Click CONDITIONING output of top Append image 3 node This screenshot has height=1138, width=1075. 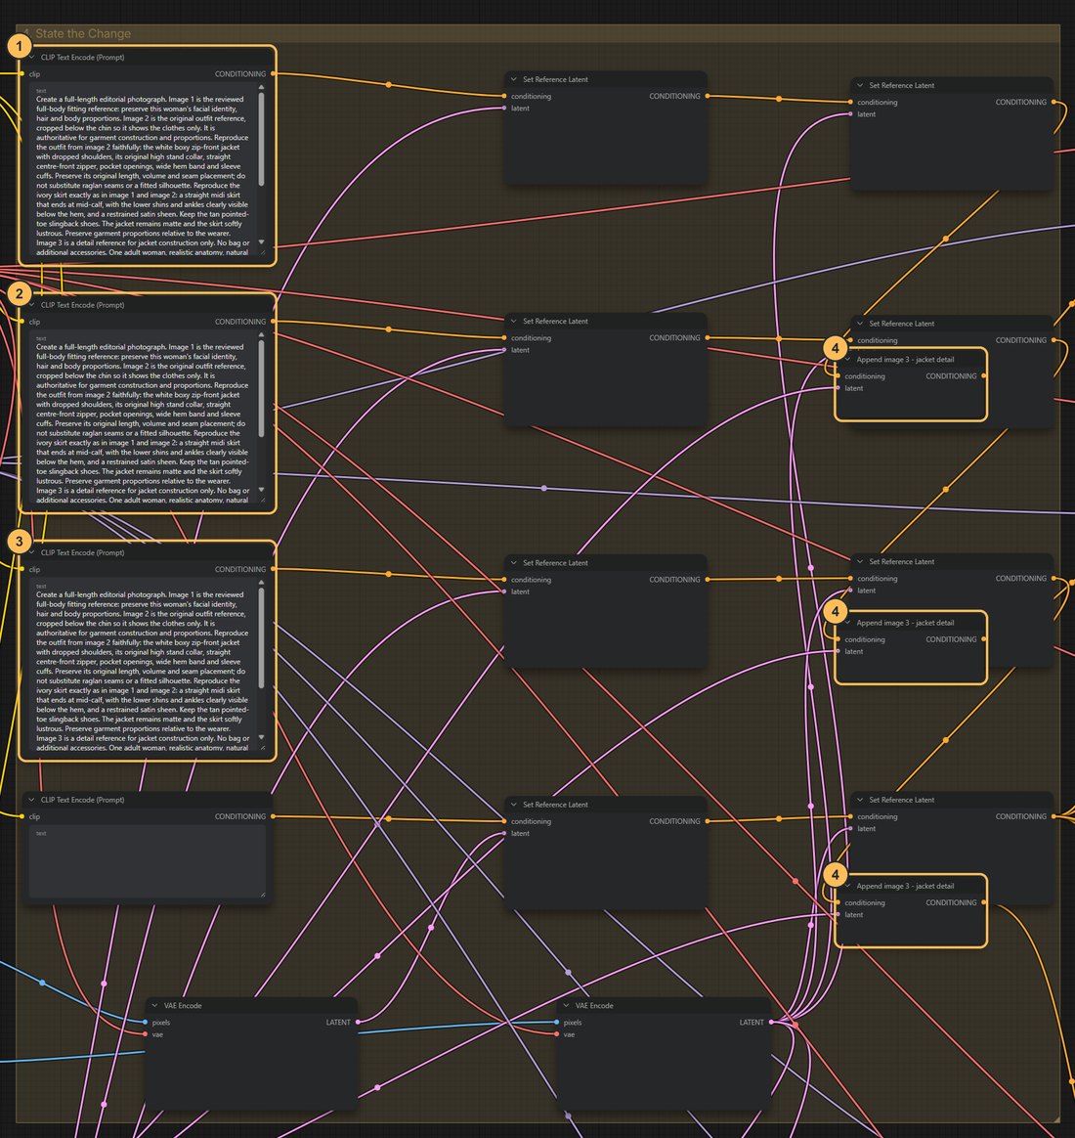[983, 376]
